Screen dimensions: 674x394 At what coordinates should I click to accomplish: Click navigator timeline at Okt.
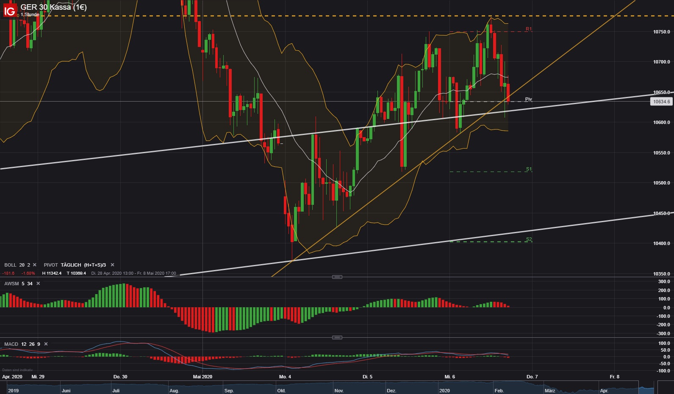click(x=281, y=391)
